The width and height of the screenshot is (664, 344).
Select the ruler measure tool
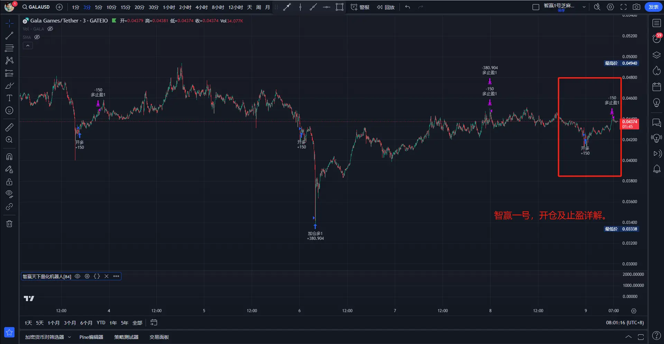[x=9, y=127]
